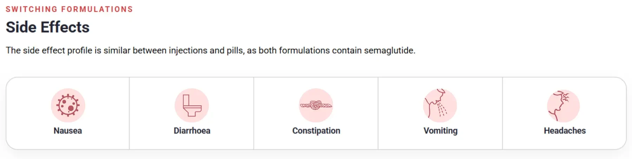Click the word injections in the description
This screenshot has width=632, height=159.
pyautogui.click(x=188, y=50)
